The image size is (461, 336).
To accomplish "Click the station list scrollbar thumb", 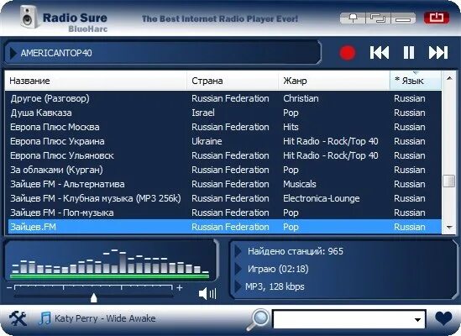I will (x=449, y=181).
